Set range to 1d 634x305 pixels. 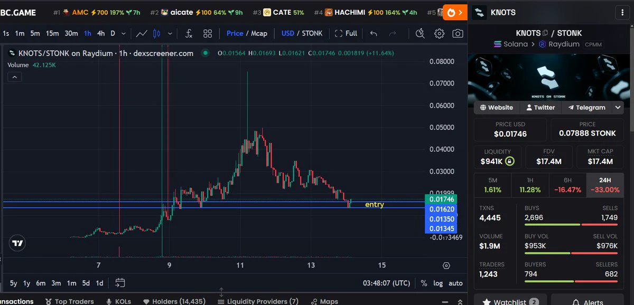99,283
